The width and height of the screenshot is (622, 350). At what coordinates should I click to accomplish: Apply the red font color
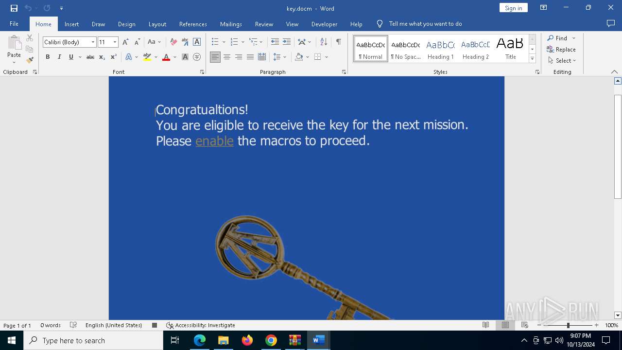coord(166,57)
